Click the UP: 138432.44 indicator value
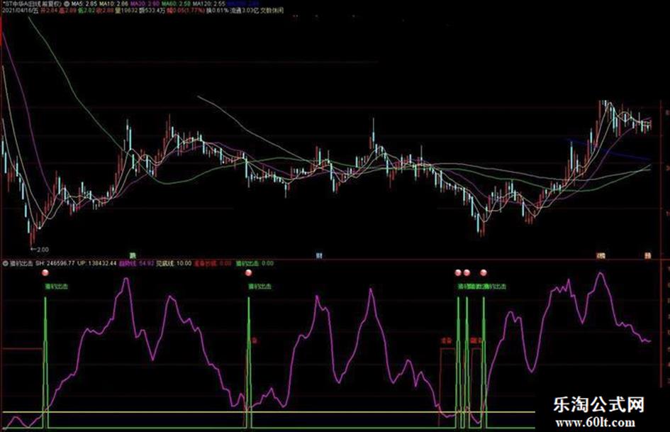Screen dimensions: 670x432 point(97,263)
